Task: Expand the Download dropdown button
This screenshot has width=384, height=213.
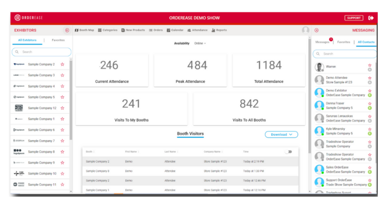Action: tap(282, 134)
